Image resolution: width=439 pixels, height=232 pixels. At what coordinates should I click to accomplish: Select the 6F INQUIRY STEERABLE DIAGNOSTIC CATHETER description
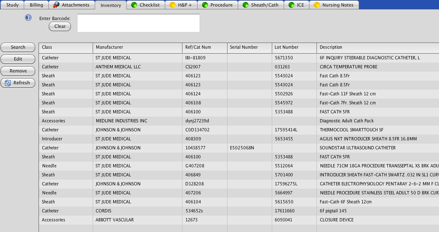point(378,58)
